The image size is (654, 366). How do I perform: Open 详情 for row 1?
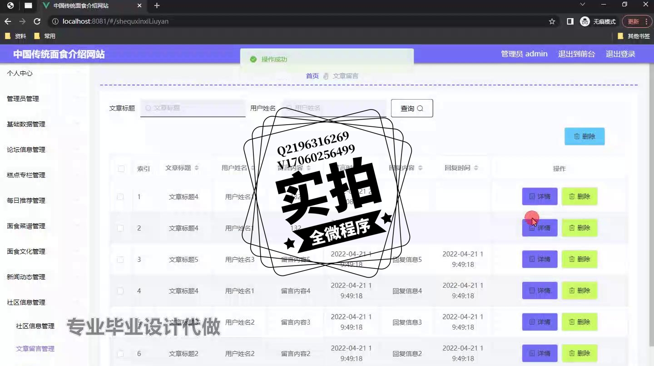pyautogui.click(x=540, y=196)
